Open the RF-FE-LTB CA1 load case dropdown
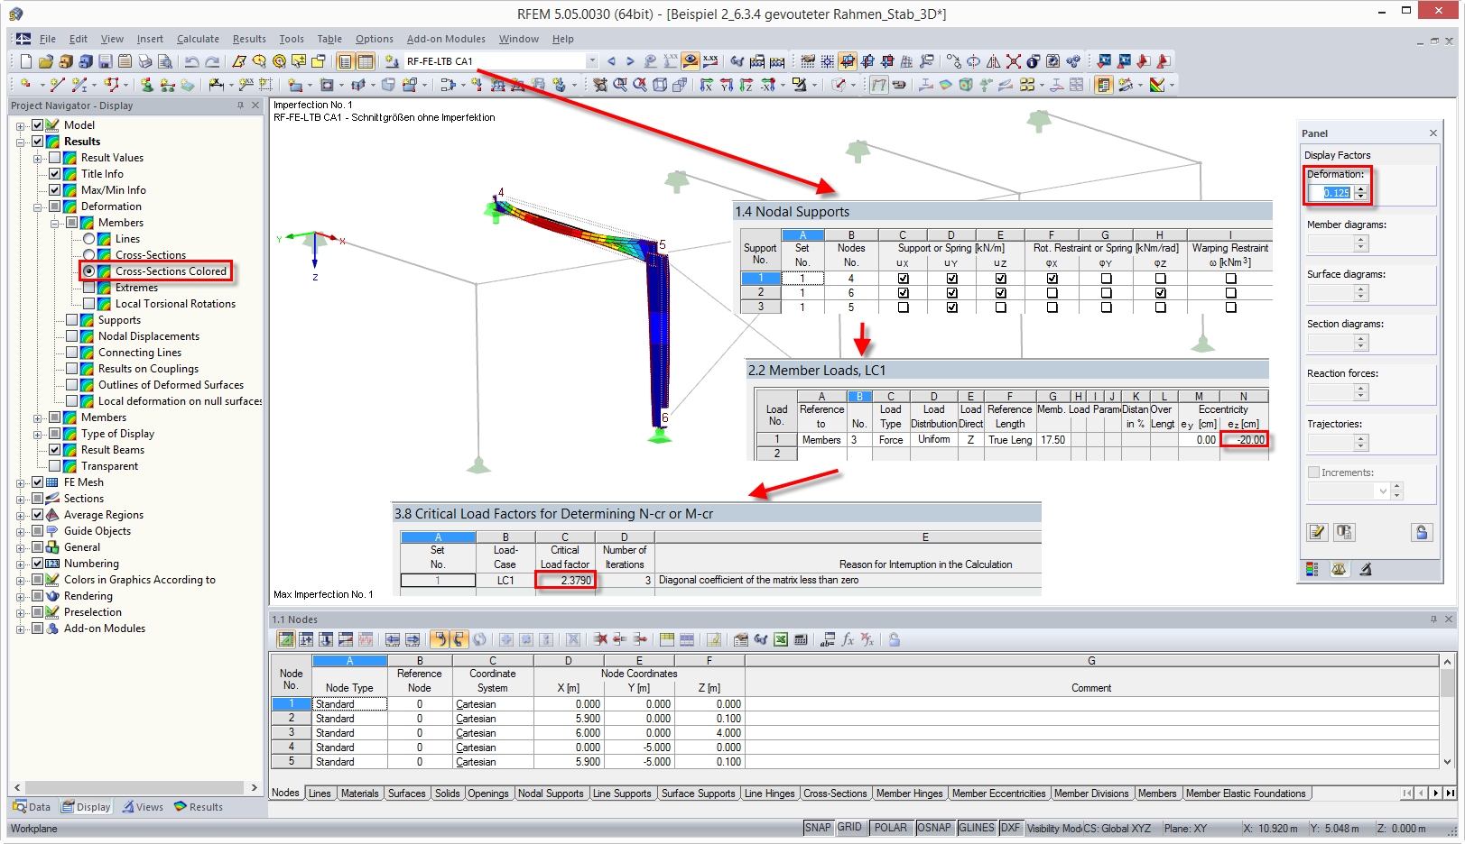Screen dimensions: 1465x844 point(592,61)
